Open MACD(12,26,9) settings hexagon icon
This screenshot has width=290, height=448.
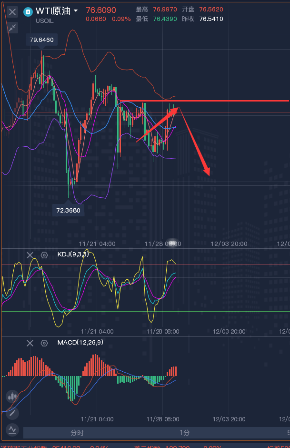click(x=44, y=343)
